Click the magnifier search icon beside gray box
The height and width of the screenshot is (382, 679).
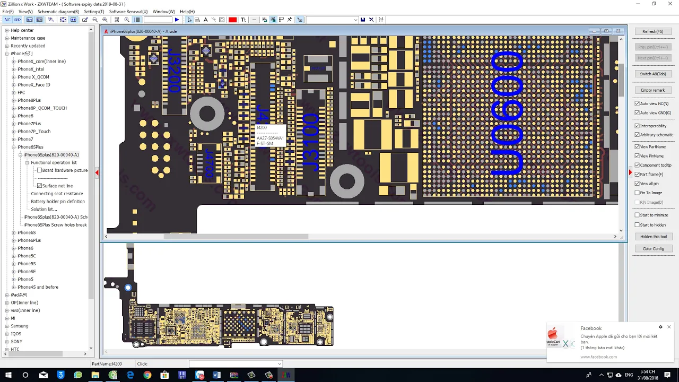127,20
